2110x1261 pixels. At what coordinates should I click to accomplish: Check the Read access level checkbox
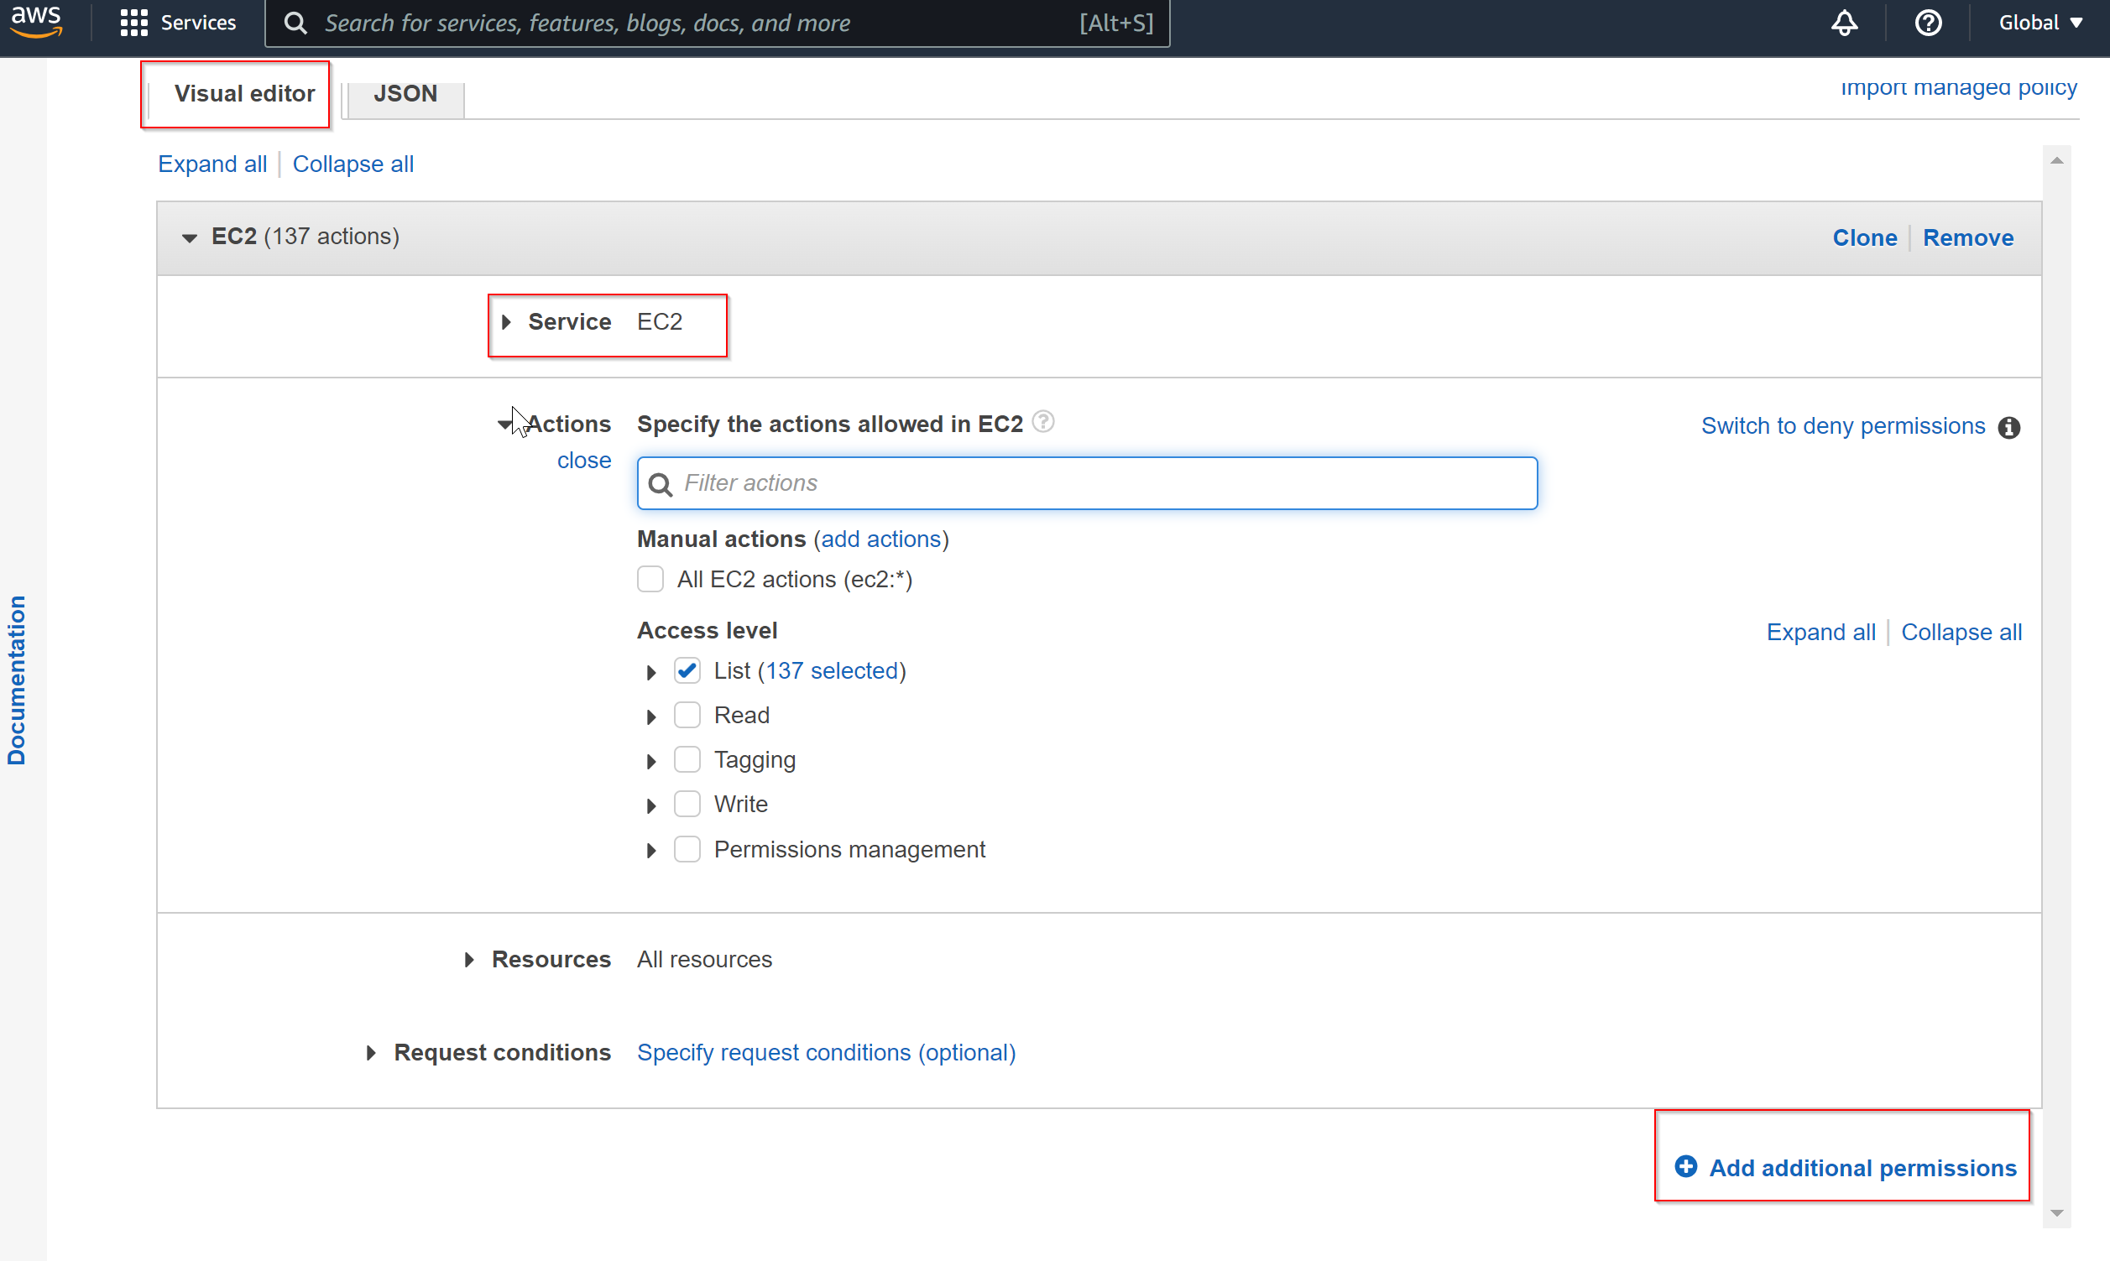click(x=687, y=716)
